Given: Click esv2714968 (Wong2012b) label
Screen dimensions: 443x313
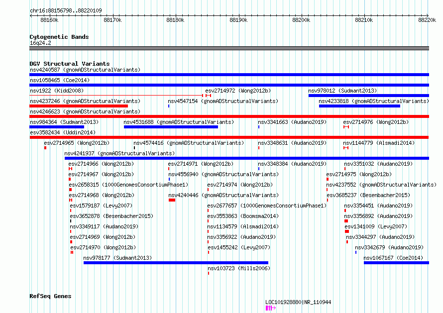Looking at the screenshot, I should 102,195.
